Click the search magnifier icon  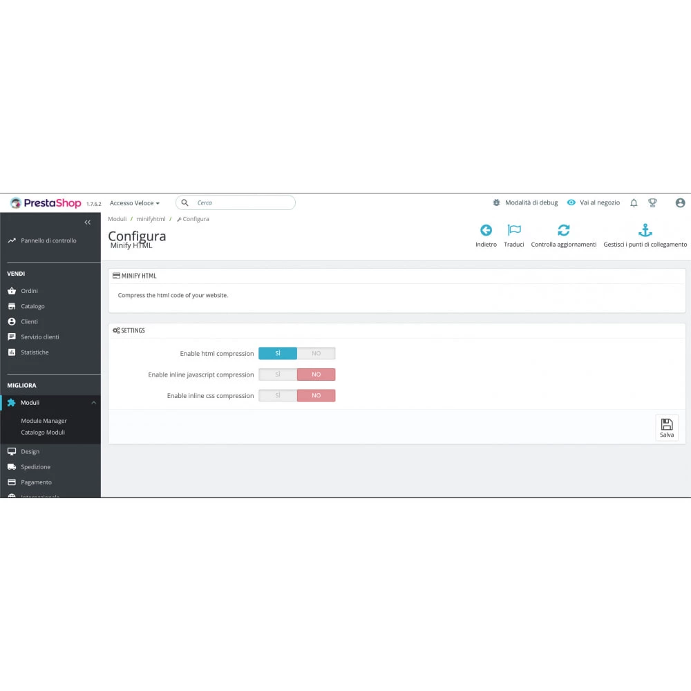click(x=184, y=202)
